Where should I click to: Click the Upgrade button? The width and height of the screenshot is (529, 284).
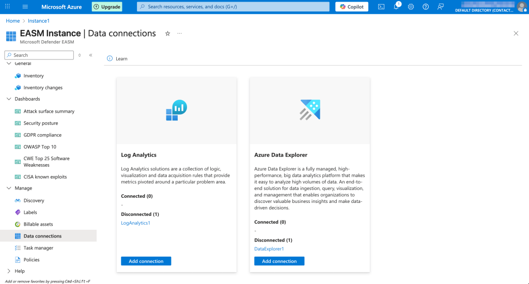point(107,7)
